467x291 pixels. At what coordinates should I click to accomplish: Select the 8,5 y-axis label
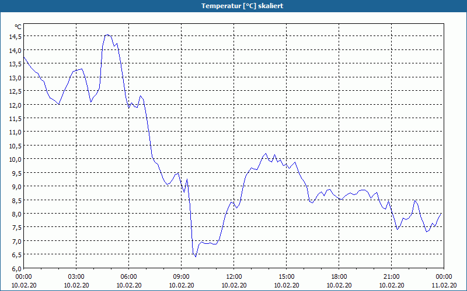click(x=17, y=200)
